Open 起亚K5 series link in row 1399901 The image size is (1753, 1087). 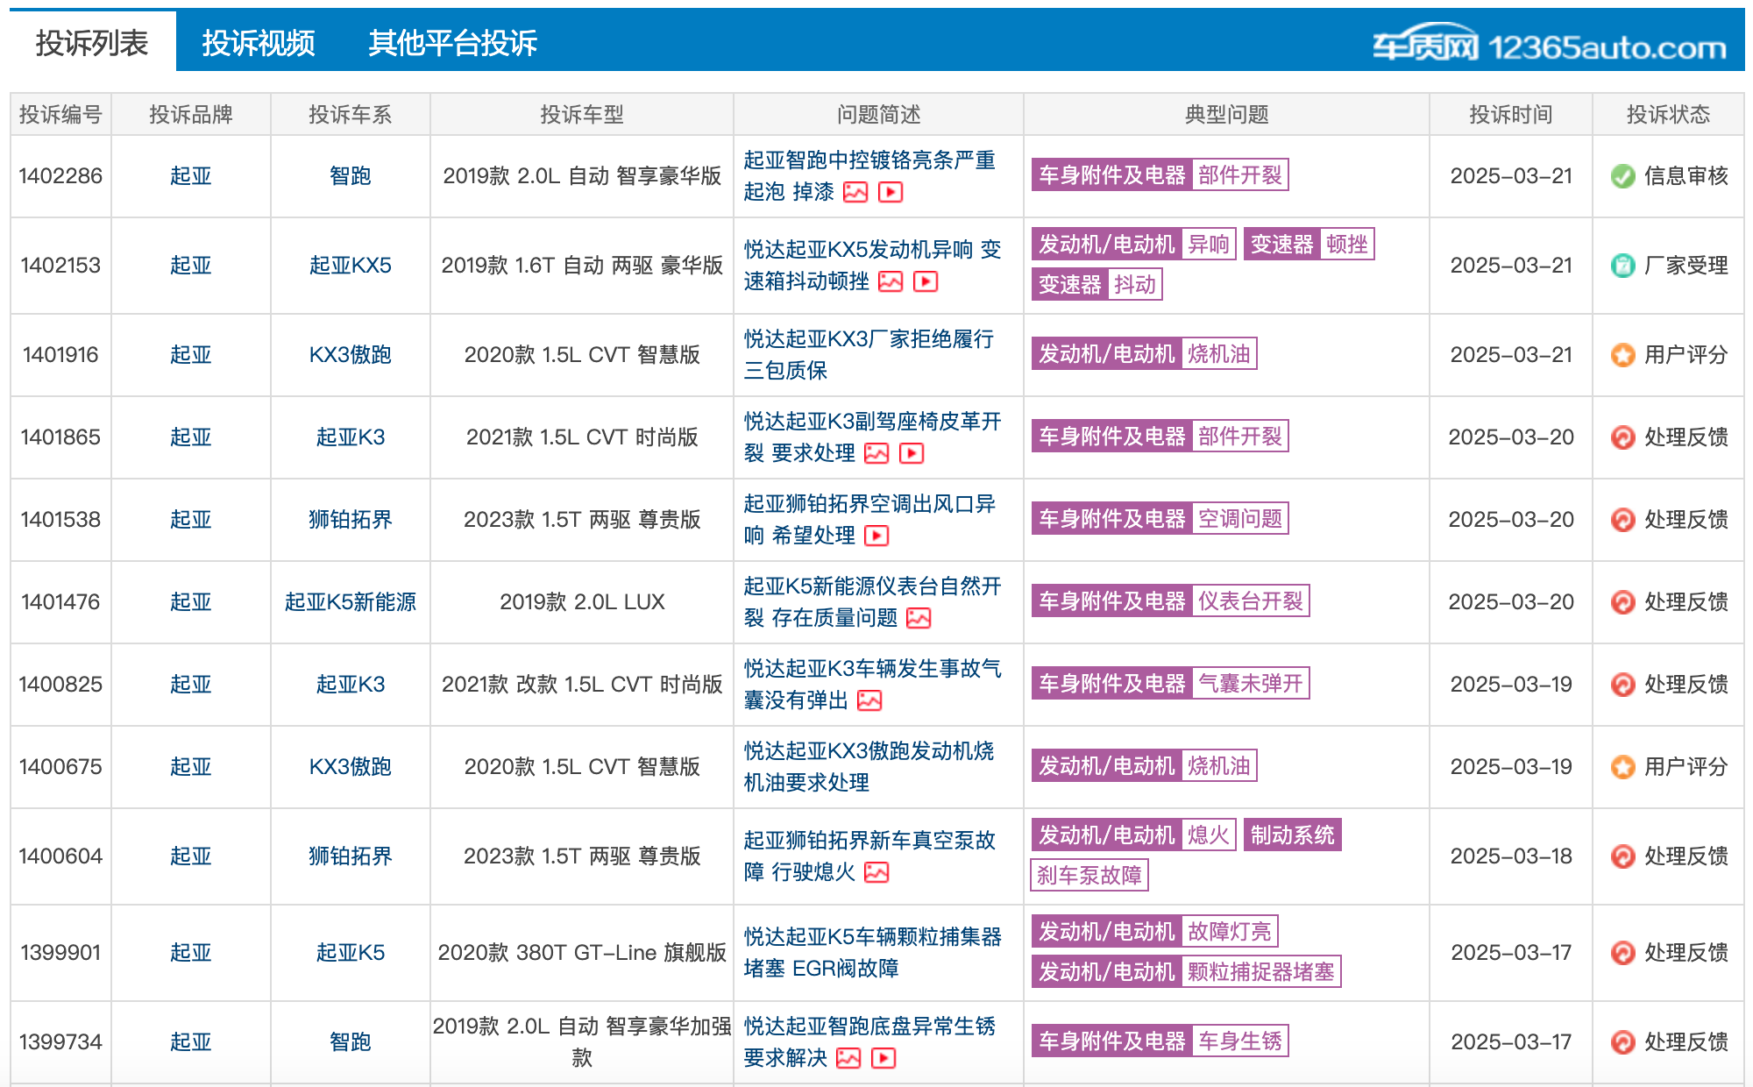[350, 953]
